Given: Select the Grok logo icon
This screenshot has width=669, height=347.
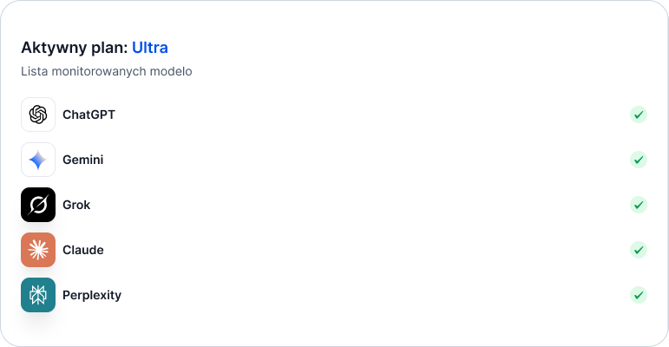Looking at the screenshot, I should [x=38, y=205].
